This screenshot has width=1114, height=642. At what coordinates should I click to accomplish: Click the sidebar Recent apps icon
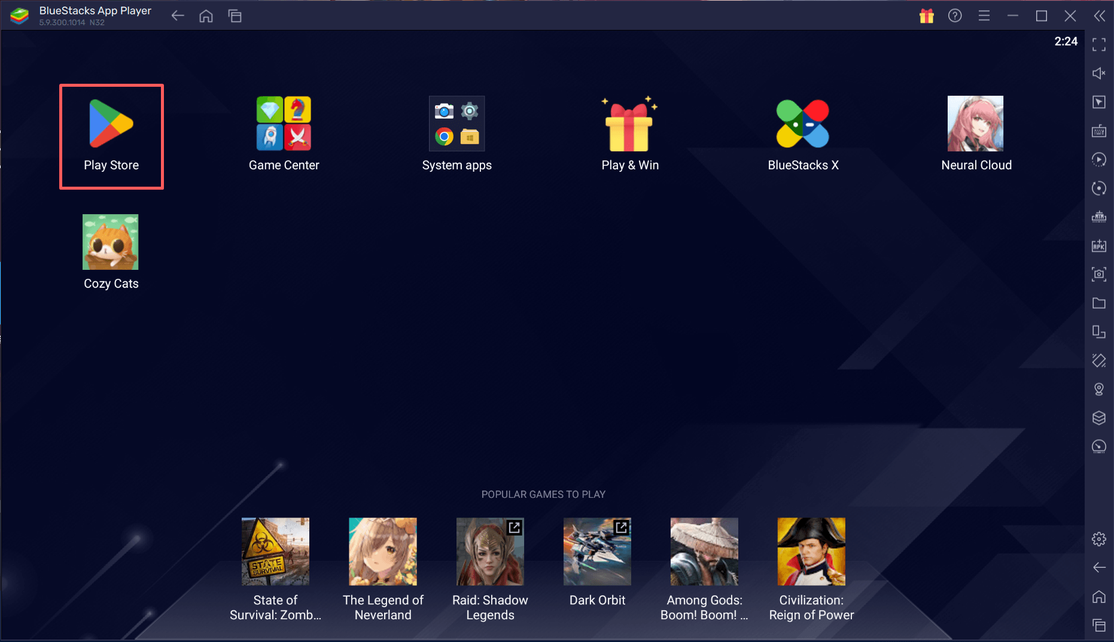1099,625
